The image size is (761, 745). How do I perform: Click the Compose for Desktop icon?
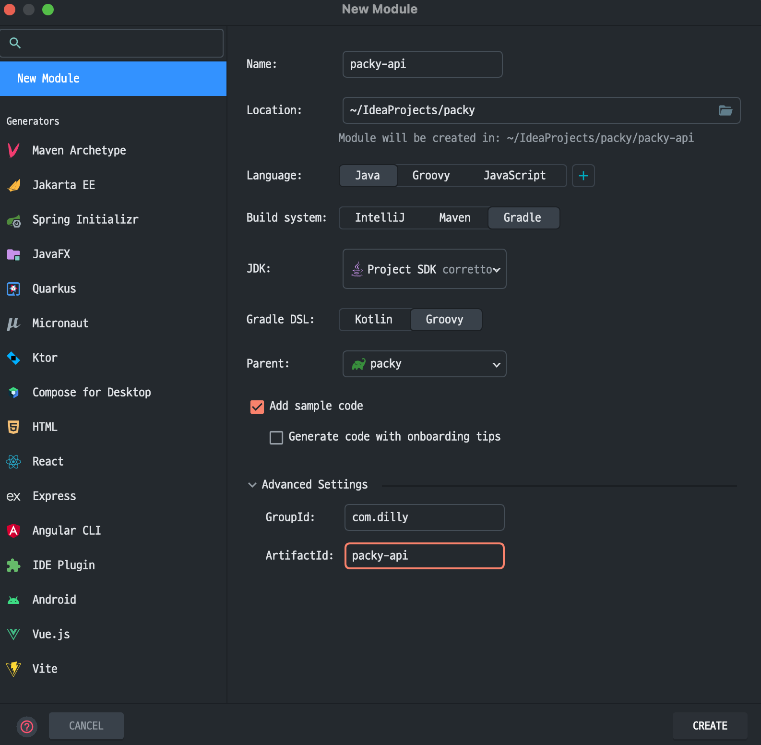13,393
